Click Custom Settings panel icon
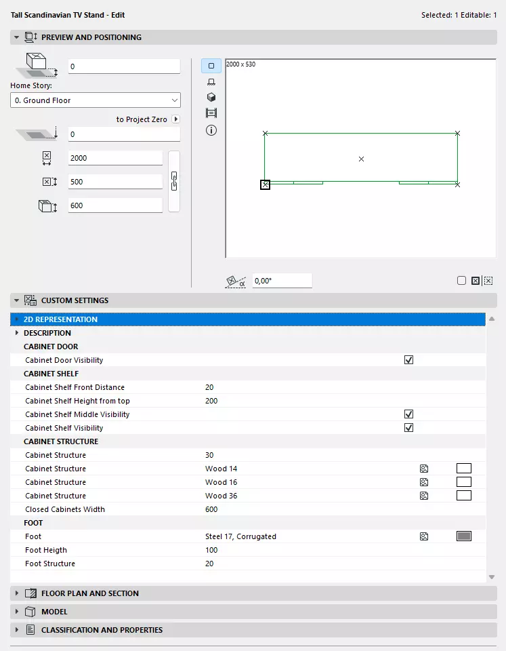 pyautogui.click(x=30, y=300)
